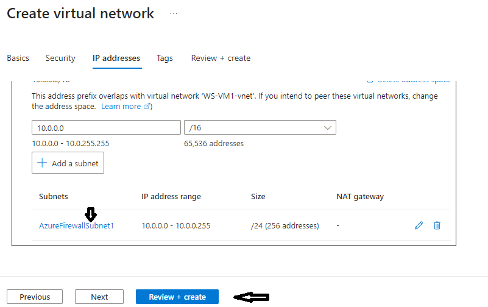Switch to the Basics tab
This screenshot has width=488, height=307.
click(18, 58)
